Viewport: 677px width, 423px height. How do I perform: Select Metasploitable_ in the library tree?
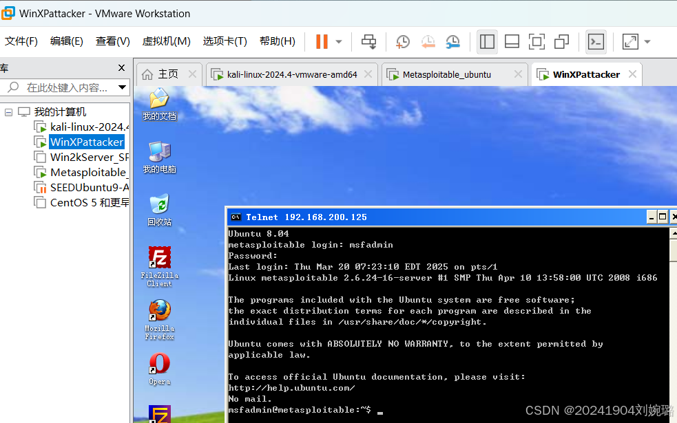pyautogui.click(x=90, y=173)
